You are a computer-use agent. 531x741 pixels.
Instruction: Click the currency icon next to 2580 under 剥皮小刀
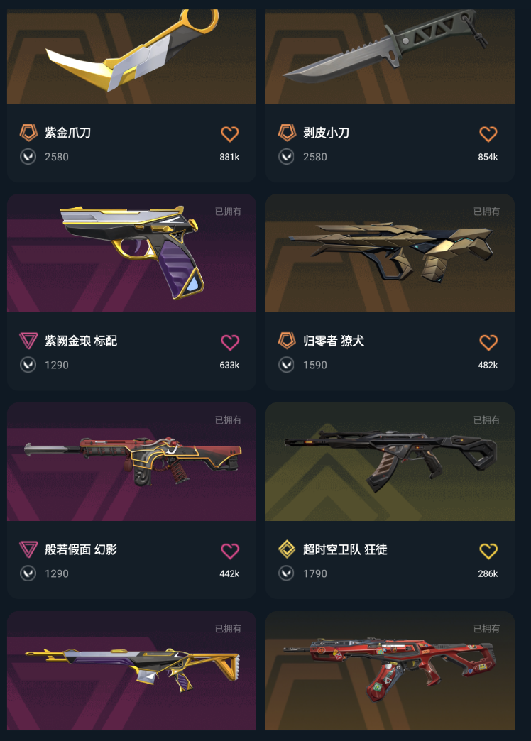(x=286, y=156)
